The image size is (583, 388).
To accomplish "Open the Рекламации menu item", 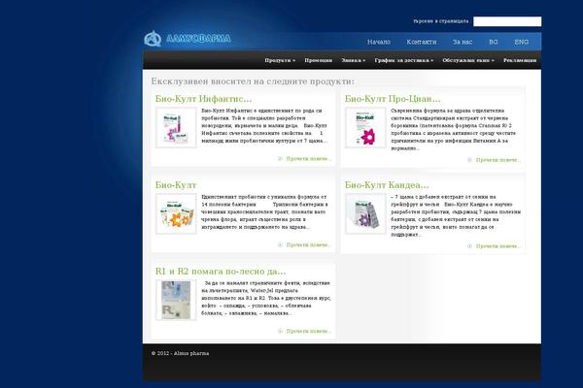I will [x=520, y=60].
